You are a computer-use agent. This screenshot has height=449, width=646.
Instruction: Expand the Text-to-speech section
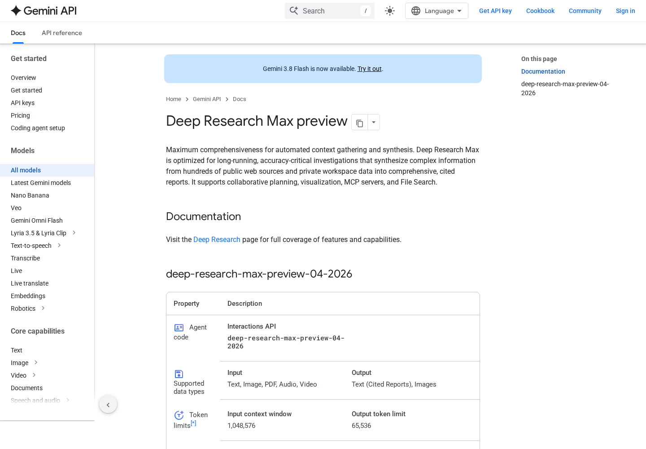tap(59, 246)
